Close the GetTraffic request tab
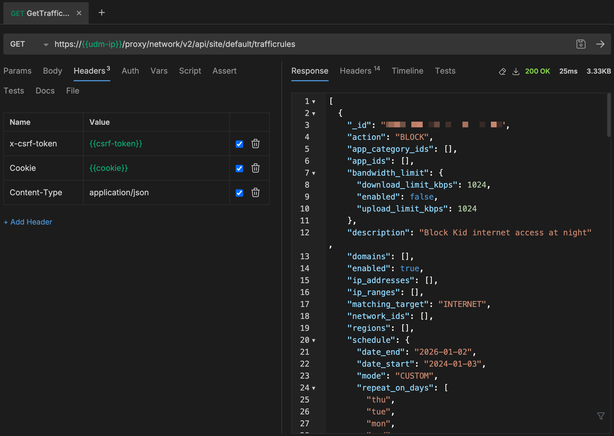 point(79,13)
